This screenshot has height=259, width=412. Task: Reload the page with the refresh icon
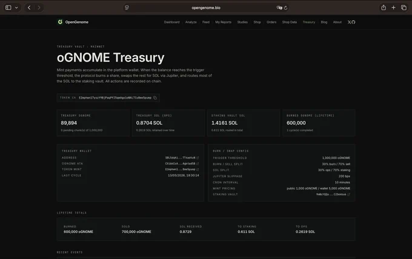coord(285,8)
